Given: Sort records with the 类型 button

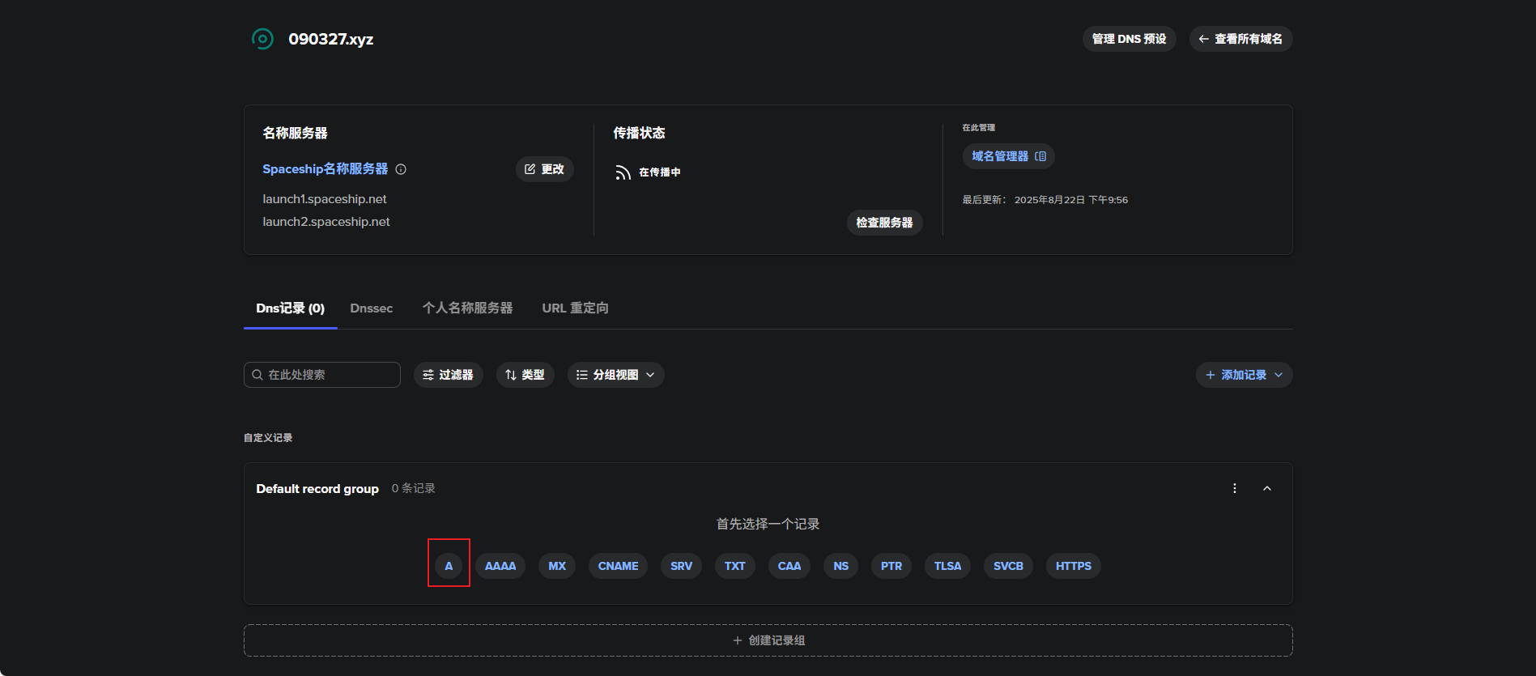Looking at the screenshot, I should pyautogui.click(x=525, y=375).
